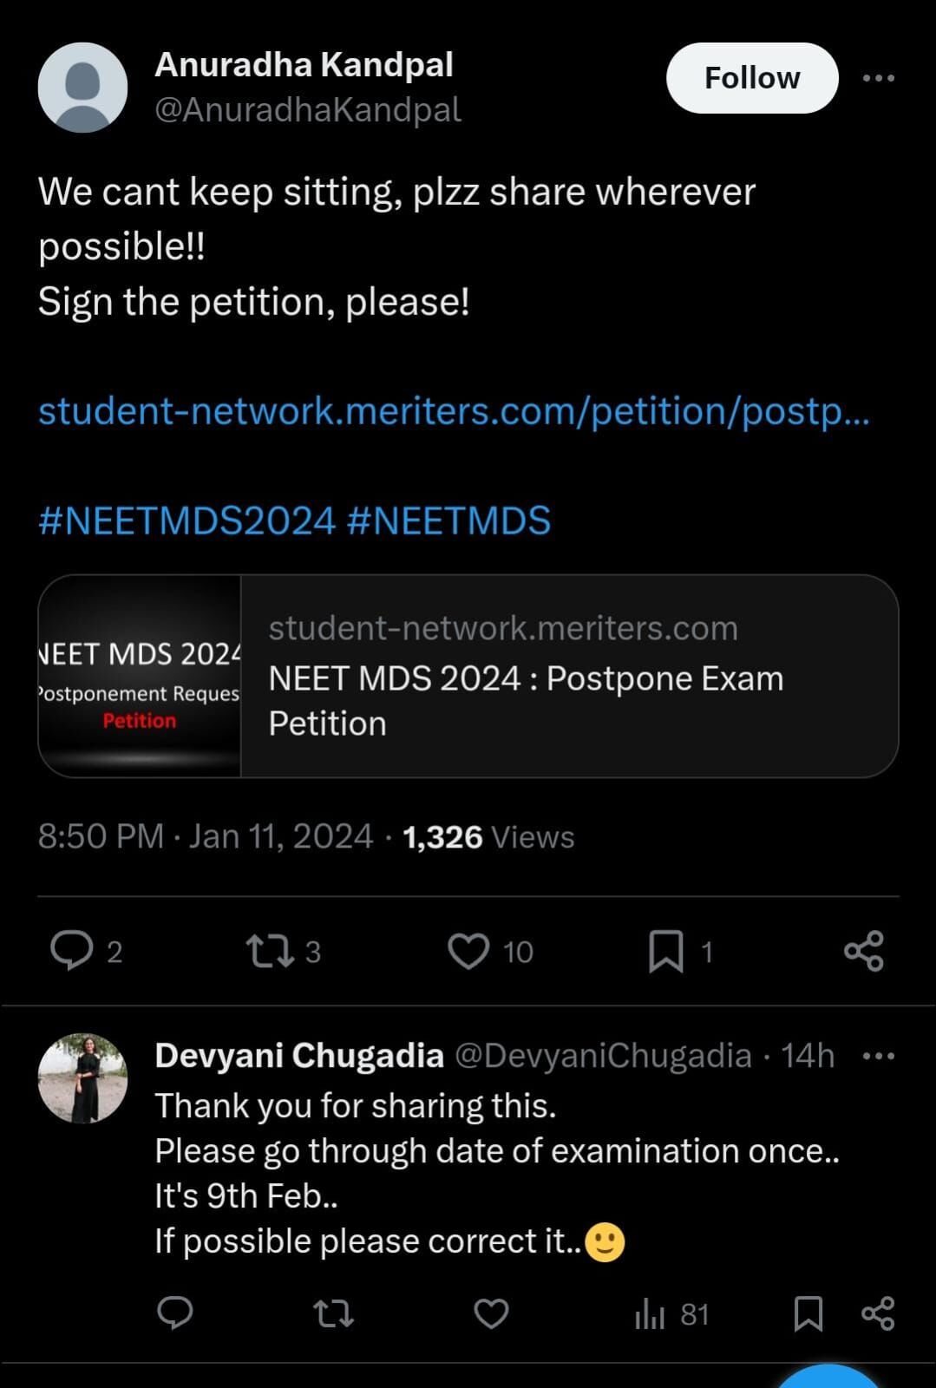
Task: Reply to Anuradha Kandpal's main post
Action: click(72, 950)
